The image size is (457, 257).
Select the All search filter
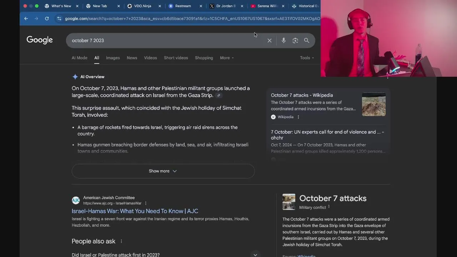pos(97,58)
